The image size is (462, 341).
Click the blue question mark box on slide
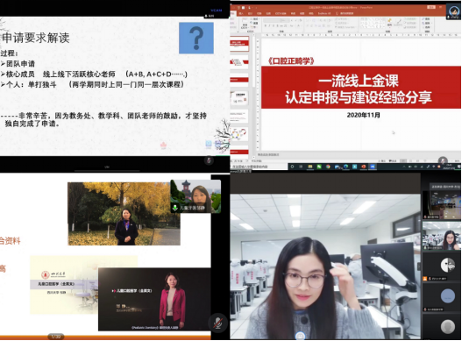[x=196, y=38]
